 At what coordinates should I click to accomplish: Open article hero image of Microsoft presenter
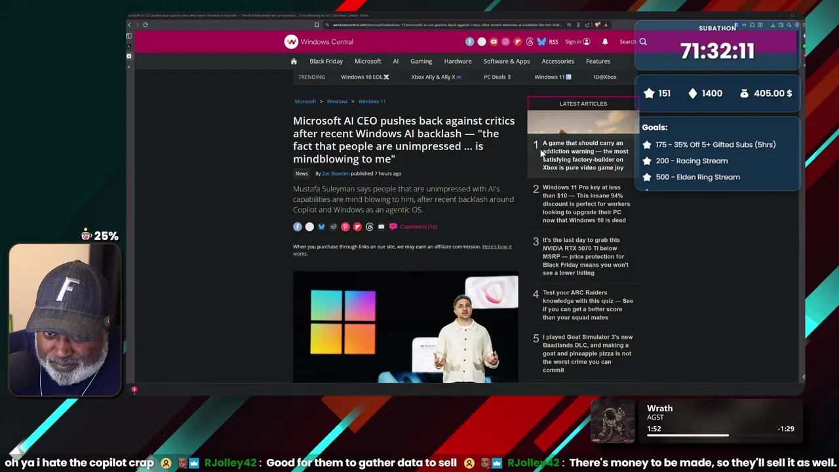(405, 326)
